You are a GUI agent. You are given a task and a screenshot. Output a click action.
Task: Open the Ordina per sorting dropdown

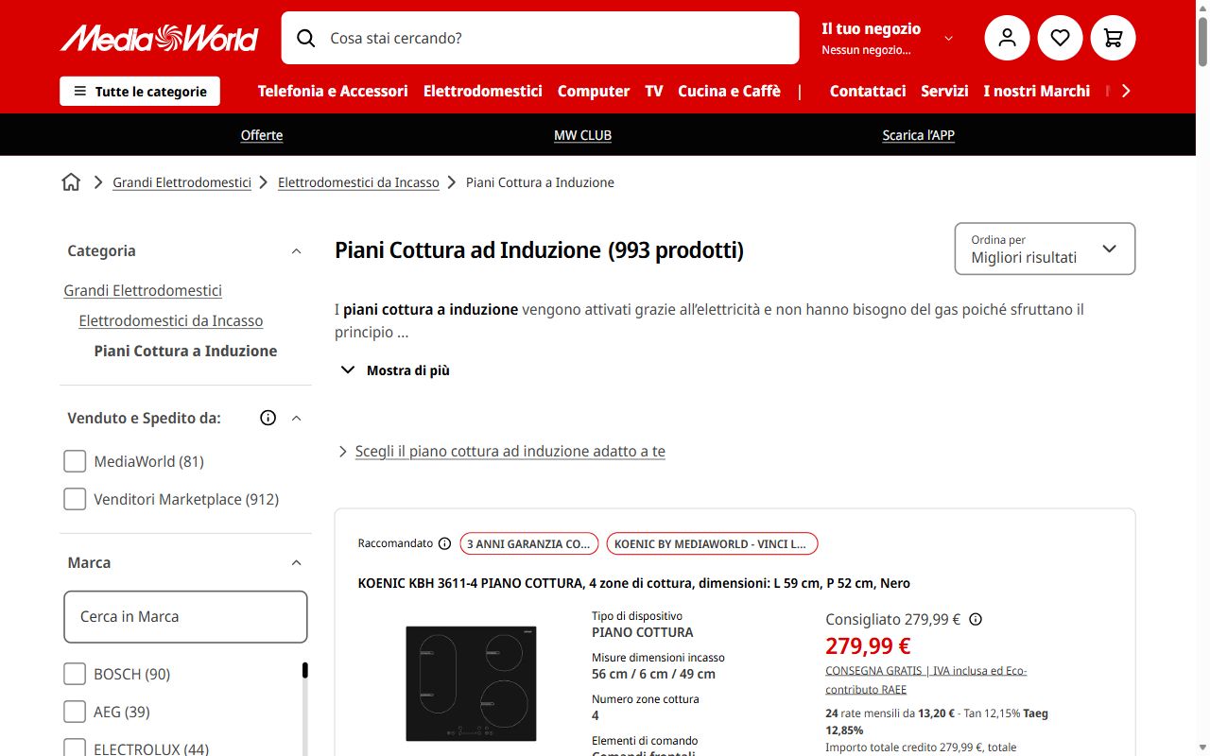coord(1045,249)
